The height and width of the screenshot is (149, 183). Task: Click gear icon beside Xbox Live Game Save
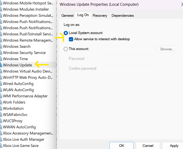[1, 146]
